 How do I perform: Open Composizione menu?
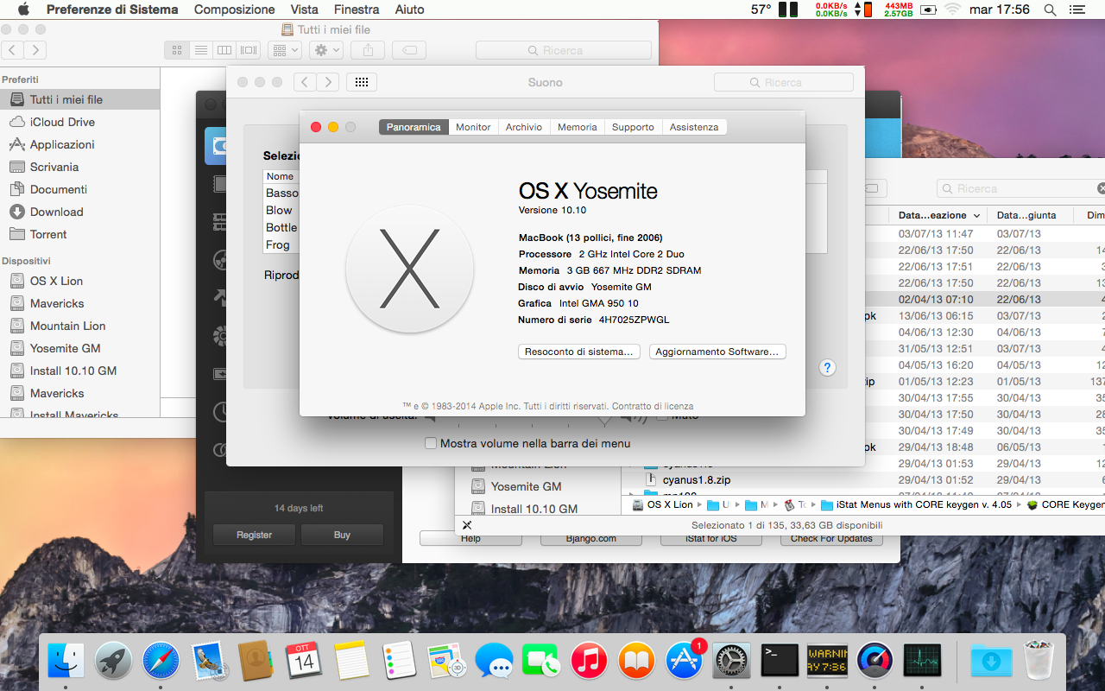[234, 10]
